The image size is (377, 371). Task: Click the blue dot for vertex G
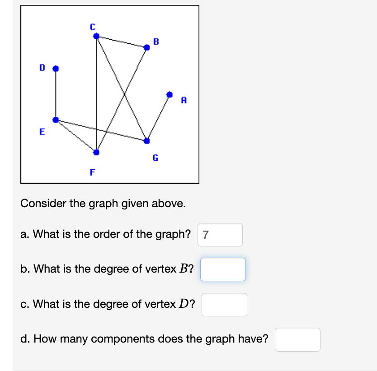pos(148,141)
